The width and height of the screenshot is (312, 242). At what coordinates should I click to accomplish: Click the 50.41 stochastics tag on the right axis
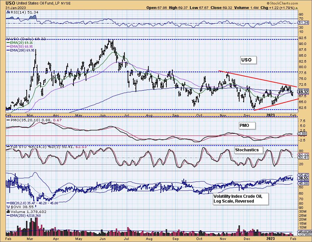pos(303,158)
